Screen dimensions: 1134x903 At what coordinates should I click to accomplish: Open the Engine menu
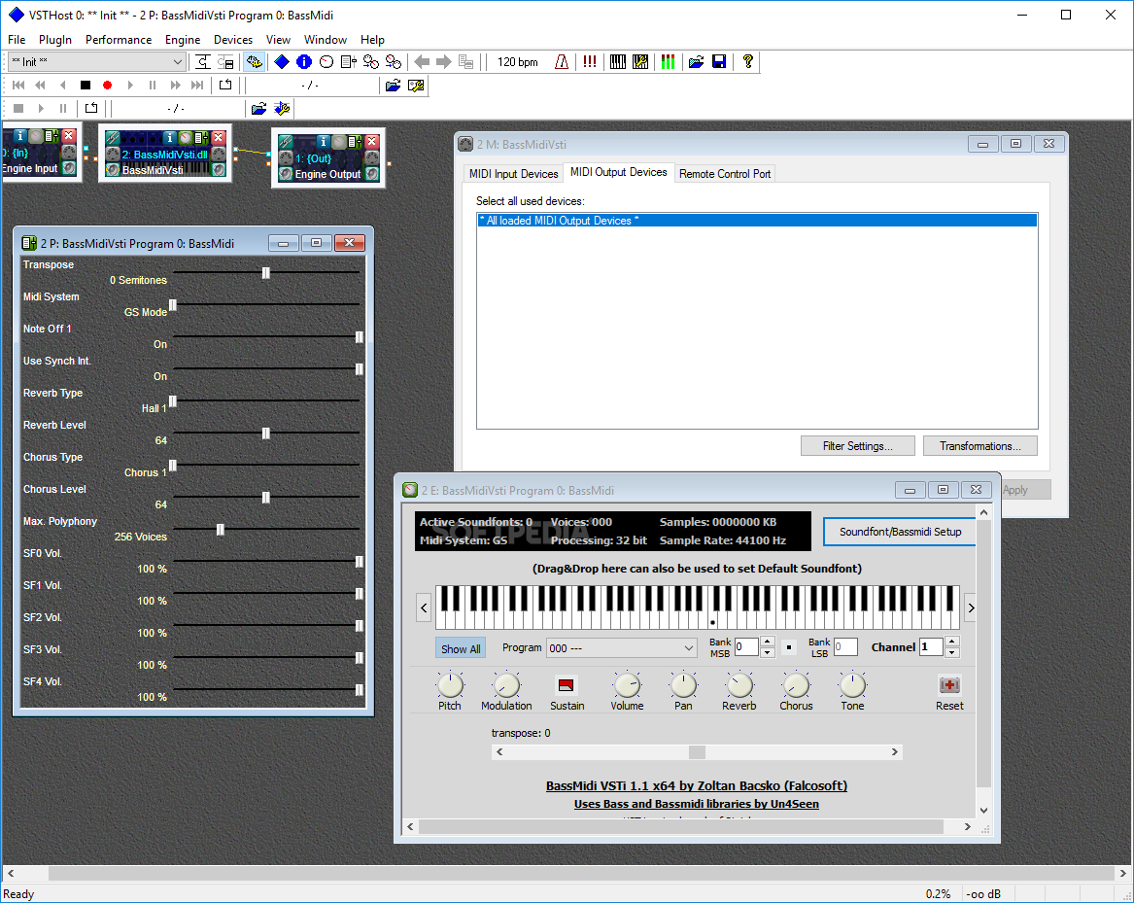point(183,40)
